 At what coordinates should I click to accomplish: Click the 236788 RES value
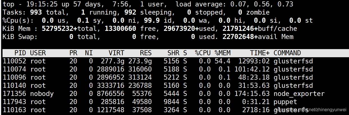click(140, 86)
